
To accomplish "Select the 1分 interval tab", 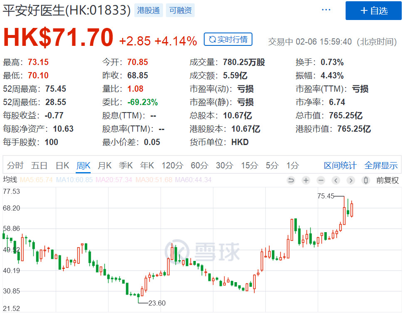I will click(x=293, y=165).
